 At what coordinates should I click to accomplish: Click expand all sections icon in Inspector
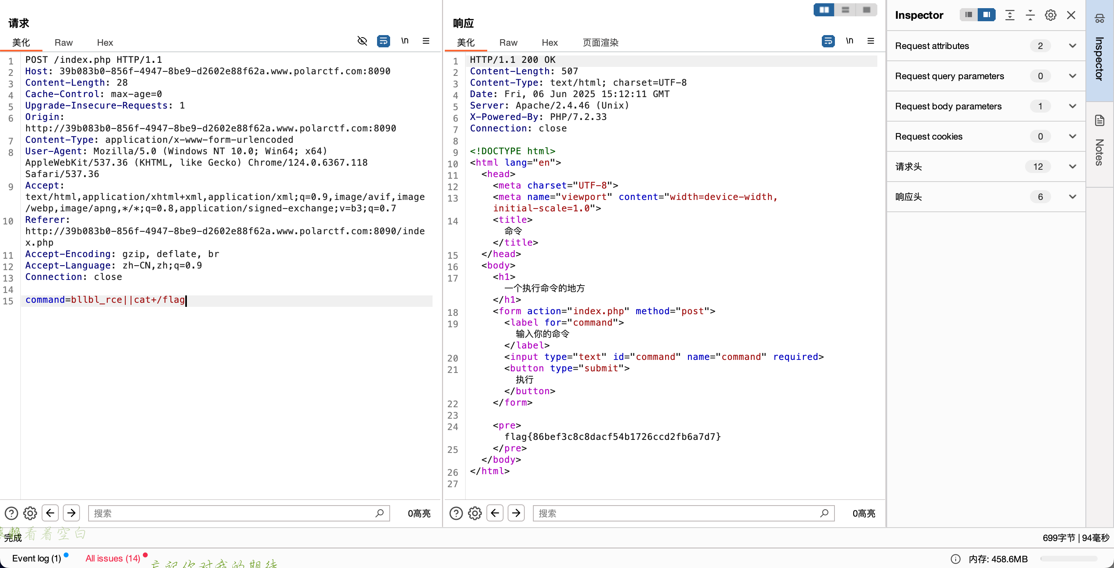tap(1010, 15)
